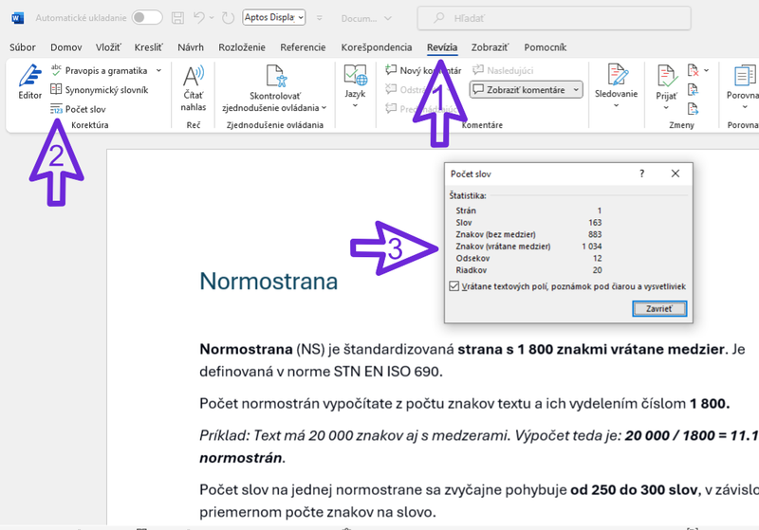Click the Slov count value 163
This screenshot has height=530, width=759.
pos(595,223)
